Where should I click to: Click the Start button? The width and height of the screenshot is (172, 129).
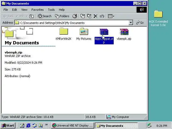pos(8,126)
